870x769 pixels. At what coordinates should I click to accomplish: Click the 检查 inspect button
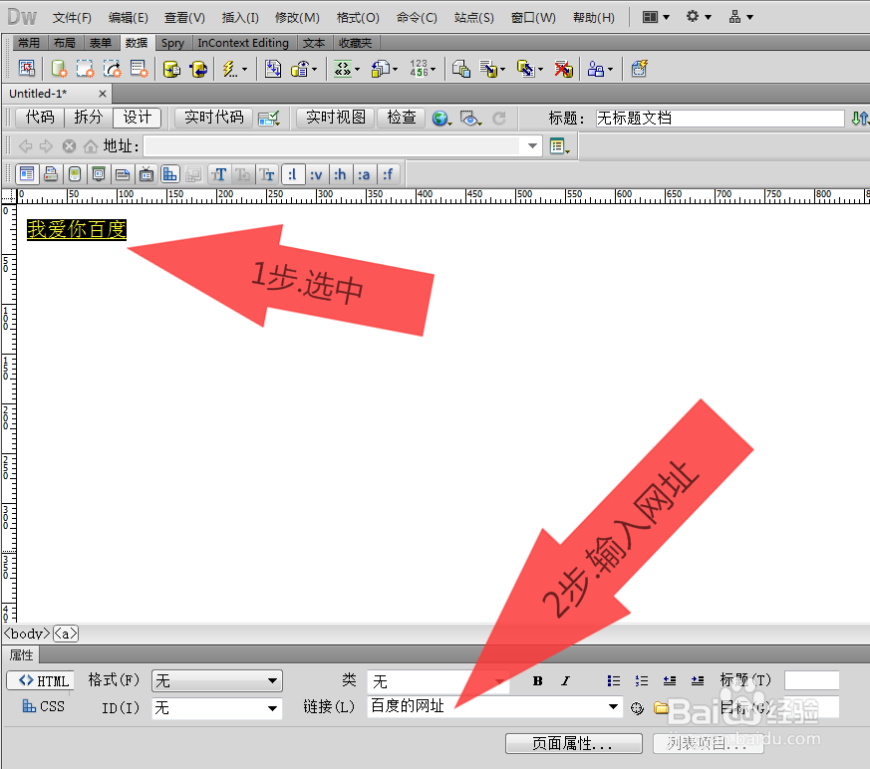(x=402, y=118)
